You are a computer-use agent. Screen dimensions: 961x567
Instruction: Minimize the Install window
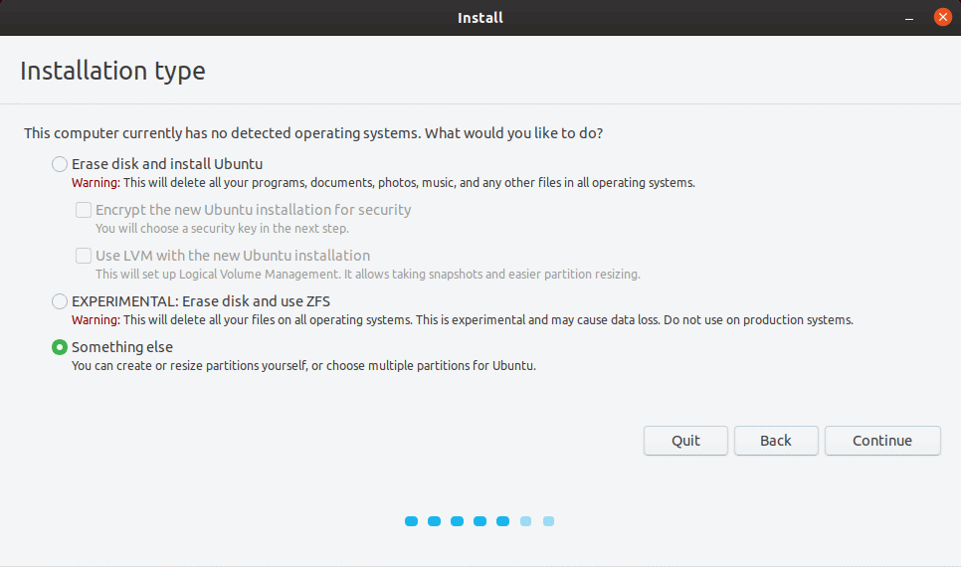pos(909,18)
